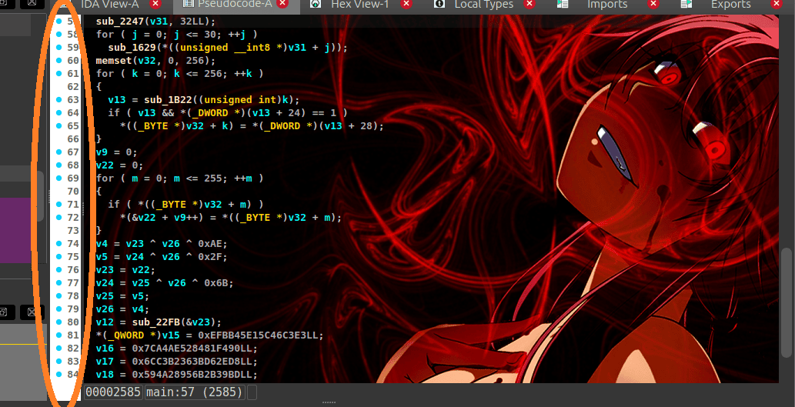Click the sub_2247 function call

pyautogui.click(x=119, y=22)
